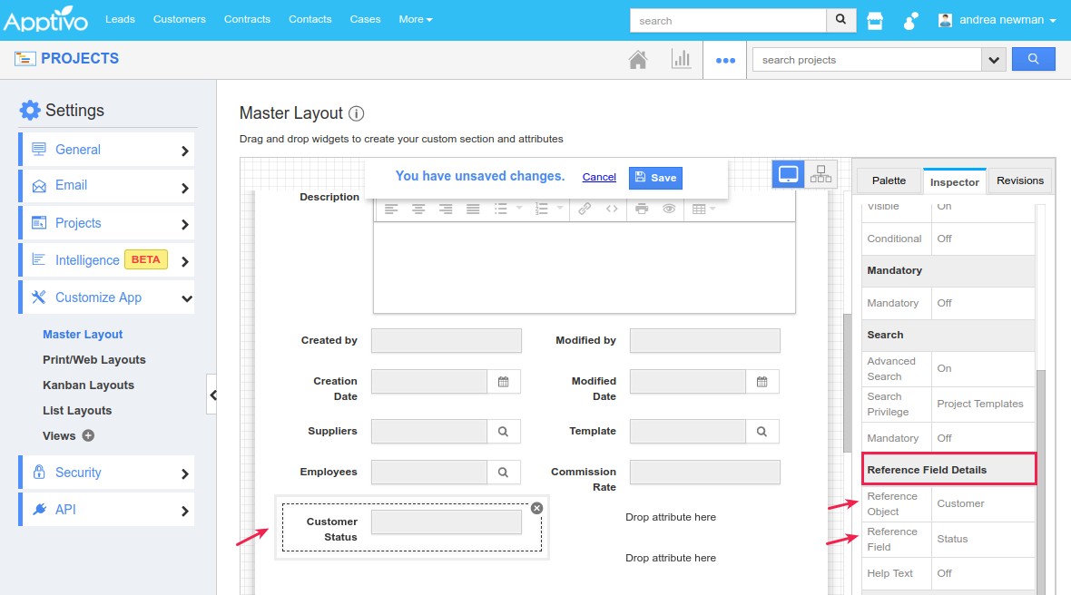Click the print icon in description editor
This screenshot has width=1071, height=595.
641,209
